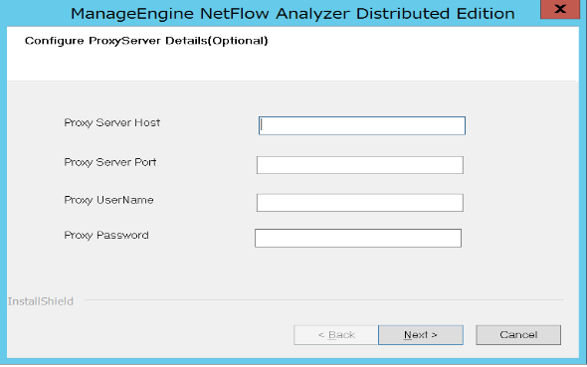The width and height of the screenshot is (587, 367).
Task: Click the Next > button
Action: [x=421, y=335]
